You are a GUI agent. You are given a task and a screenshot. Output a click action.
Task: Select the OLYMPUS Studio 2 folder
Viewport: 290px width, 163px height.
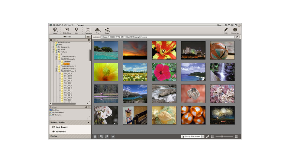[x=68, y=66]
